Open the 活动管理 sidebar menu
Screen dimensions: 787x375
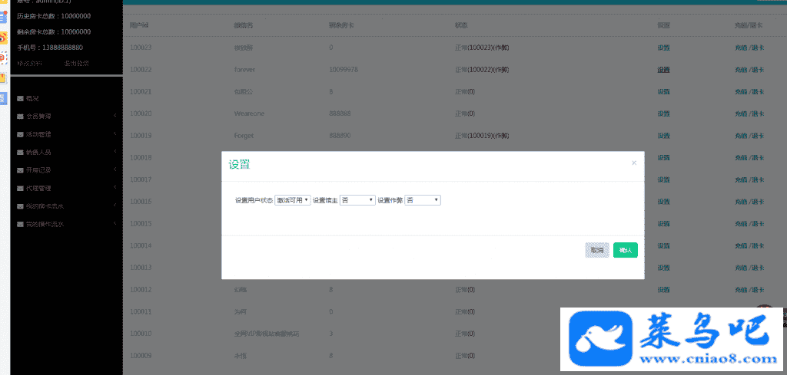(38, 134)
